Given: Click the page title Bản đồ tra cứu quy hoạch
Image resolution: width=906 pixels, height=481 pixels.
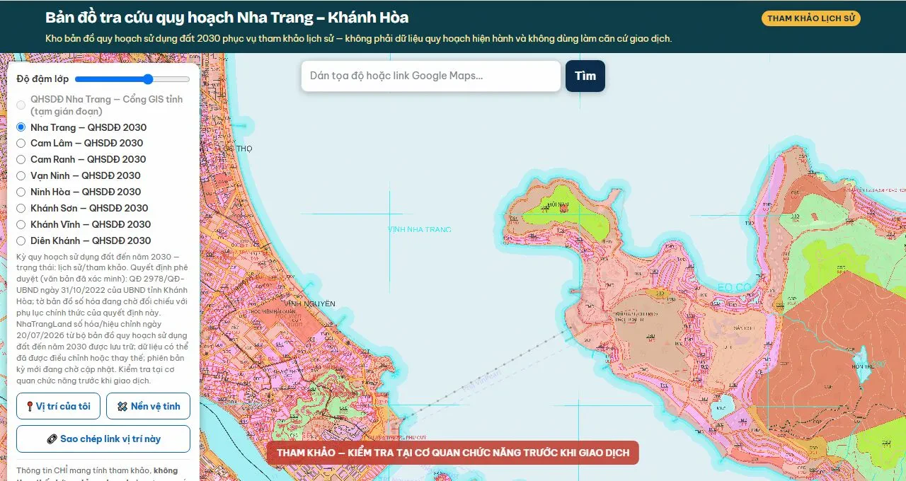Looking at the screenshot, I should tap(226, 18).
